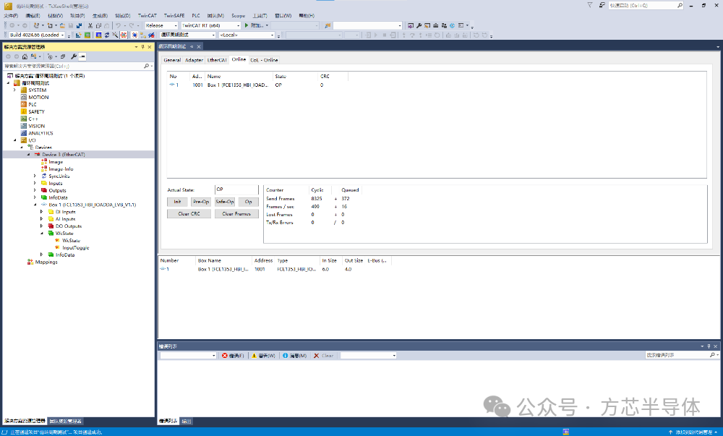Select the InputToggle variable in tree

pos(76,248)
